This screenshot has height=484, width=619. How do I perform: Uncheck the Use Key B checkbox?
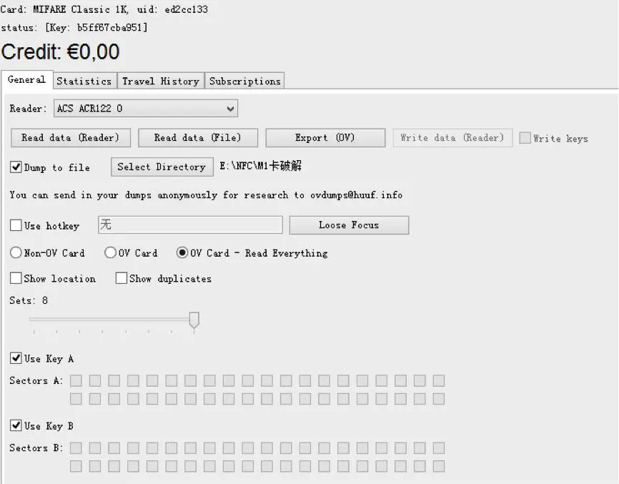pyautogui.click(x=16, y=425)
